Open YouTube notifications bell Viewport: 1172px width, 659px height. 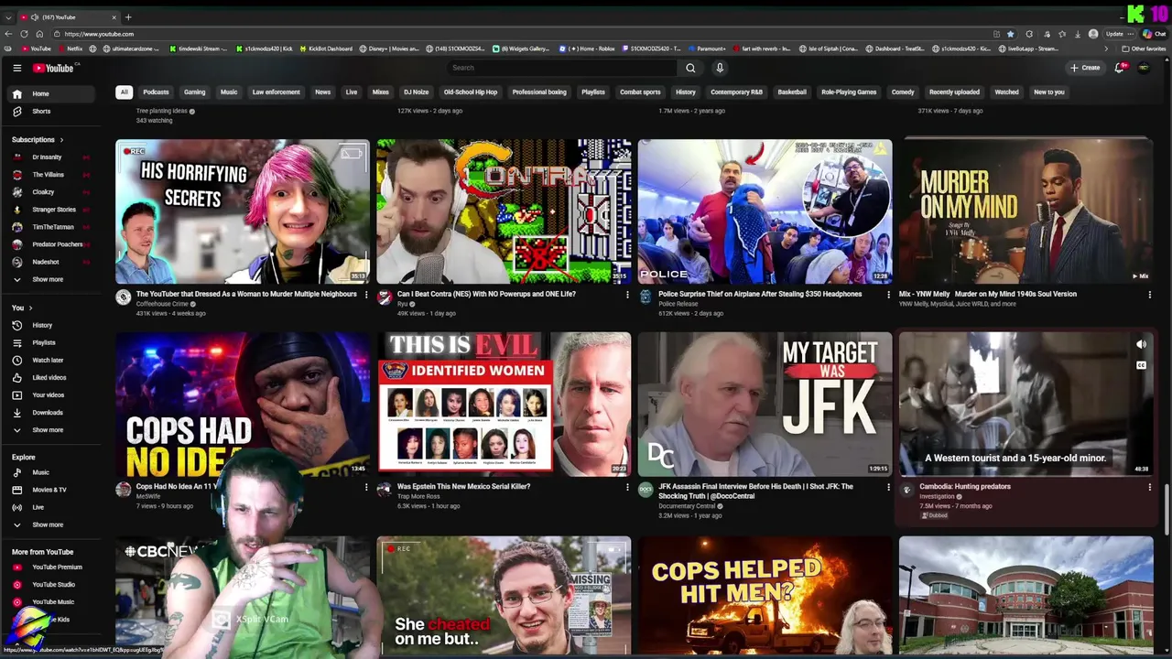click(1119, 68)
